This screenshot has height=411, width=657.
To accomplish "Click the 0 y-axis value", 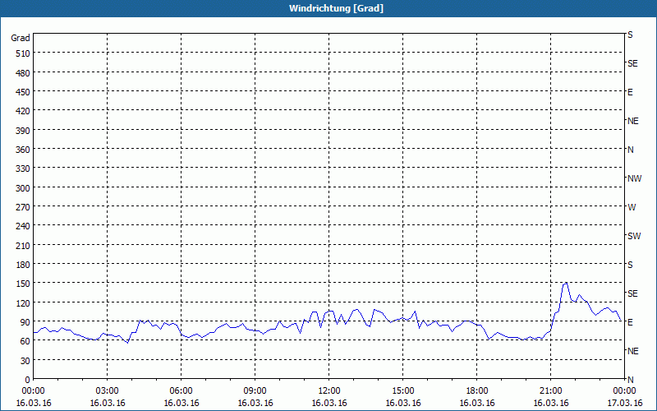I will [28, 380].
